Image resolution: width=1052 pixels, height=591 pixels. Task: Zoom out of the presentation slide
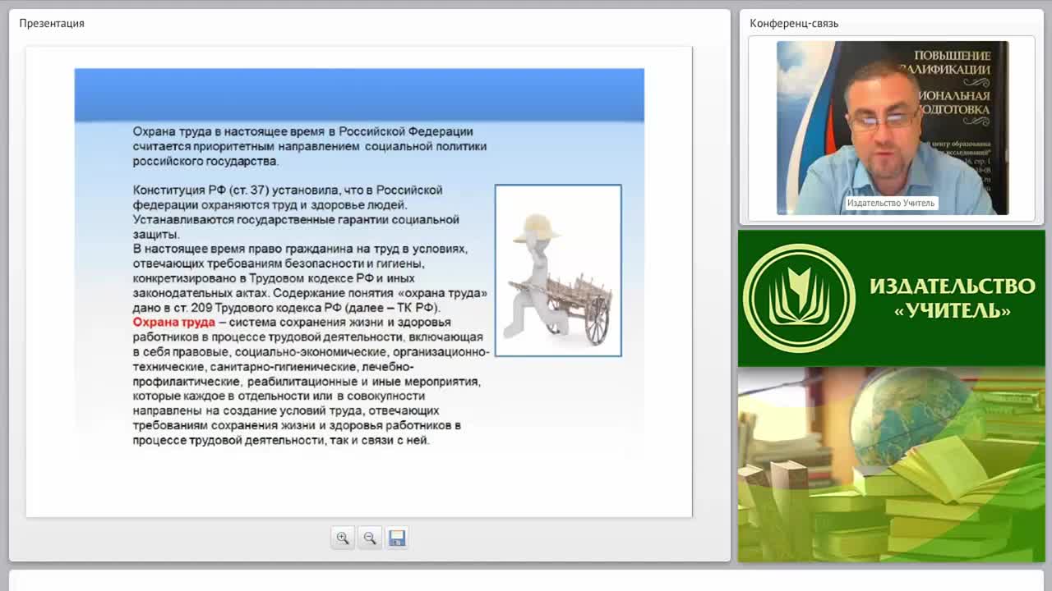(370, 538)
